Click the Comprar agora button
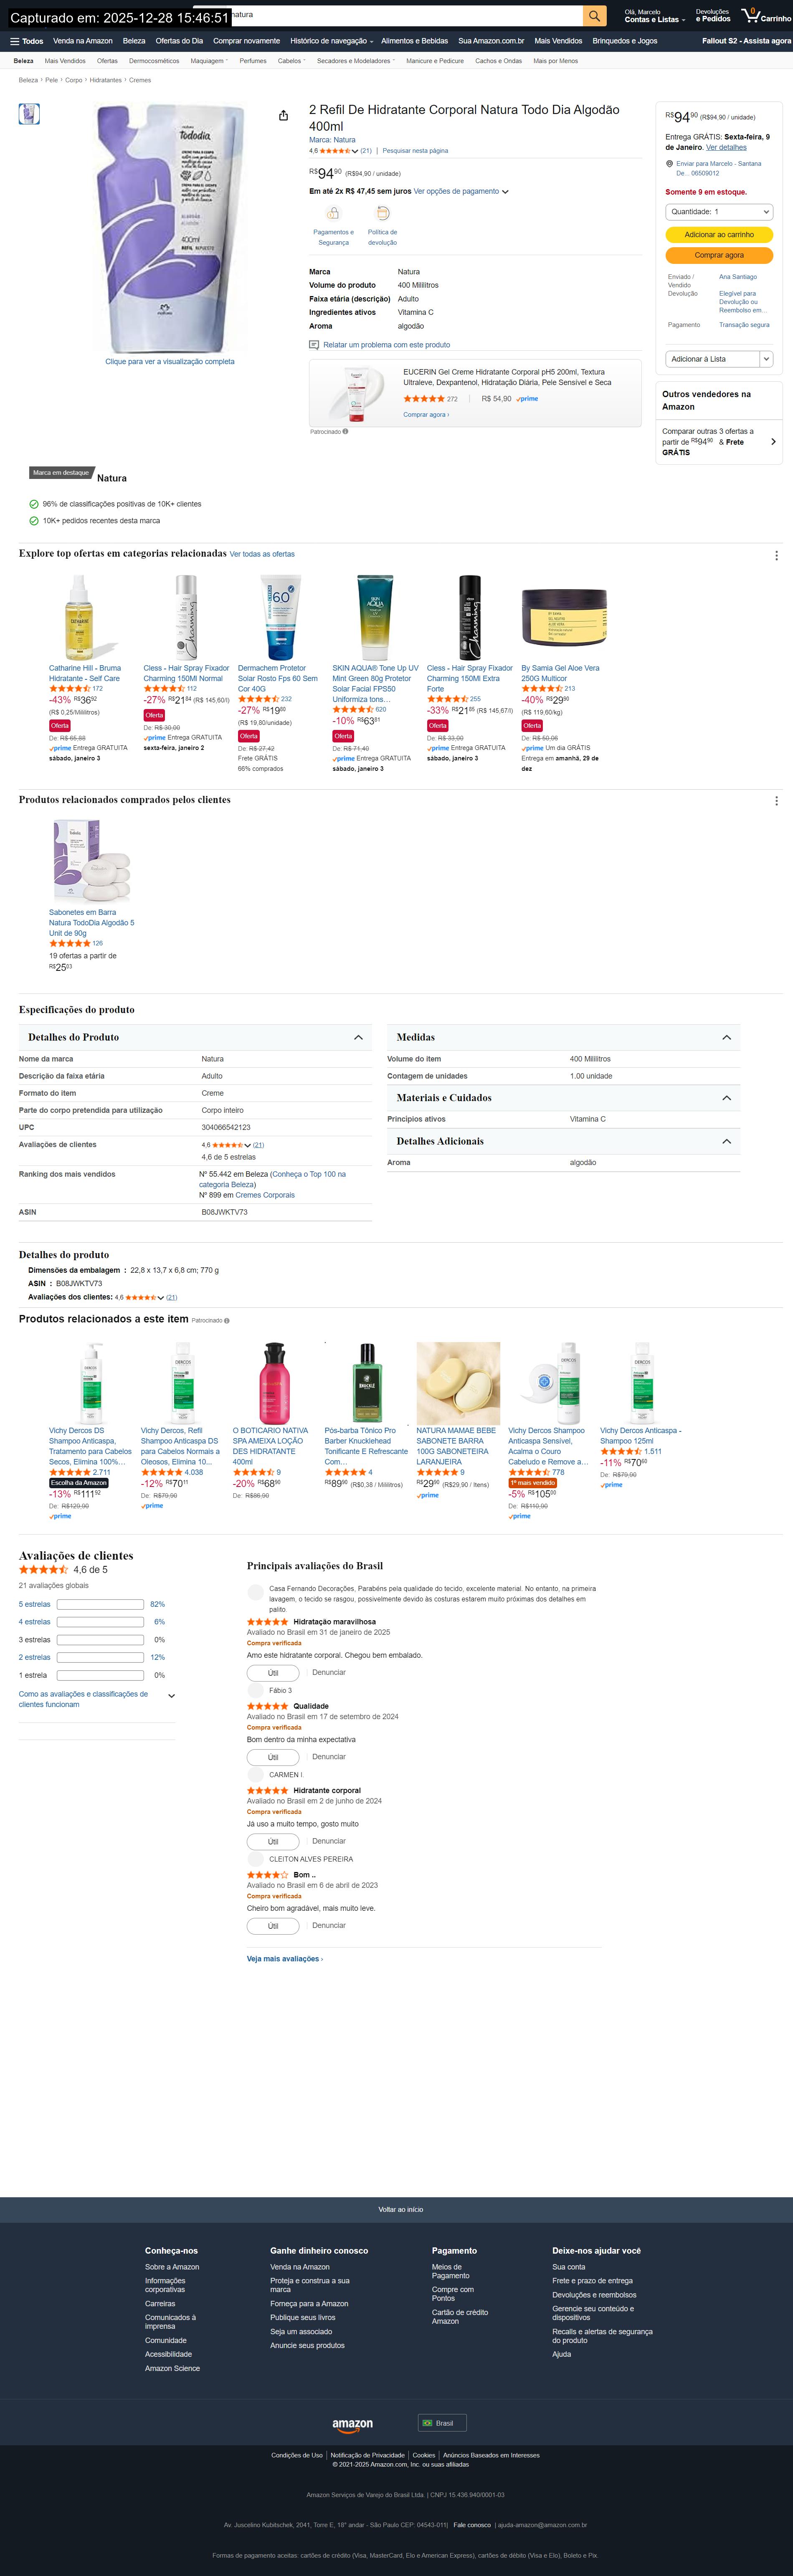The image size is (793, 2576). [719, 255]
